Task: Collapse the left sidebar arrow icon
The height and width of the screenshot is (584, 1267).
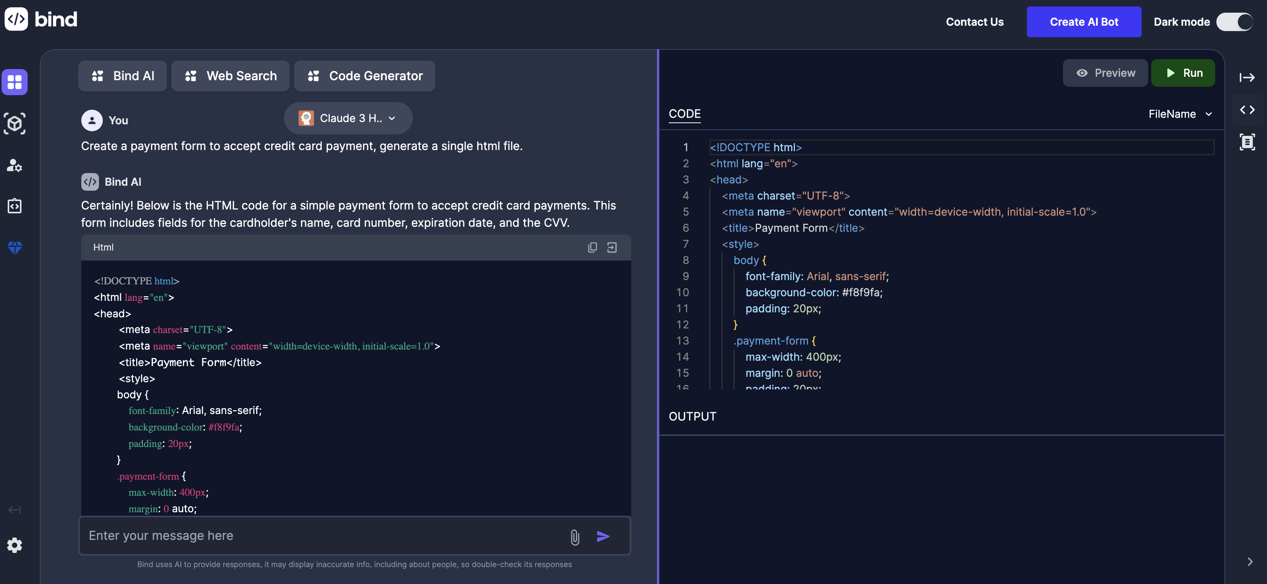Action: [15, 510]
